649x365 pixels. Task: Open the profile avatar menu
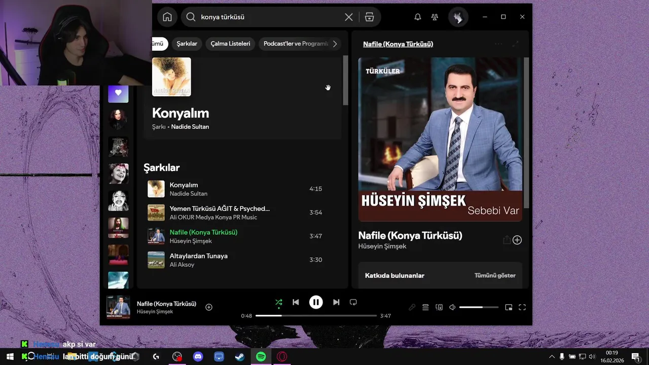[x=458, y=17]
